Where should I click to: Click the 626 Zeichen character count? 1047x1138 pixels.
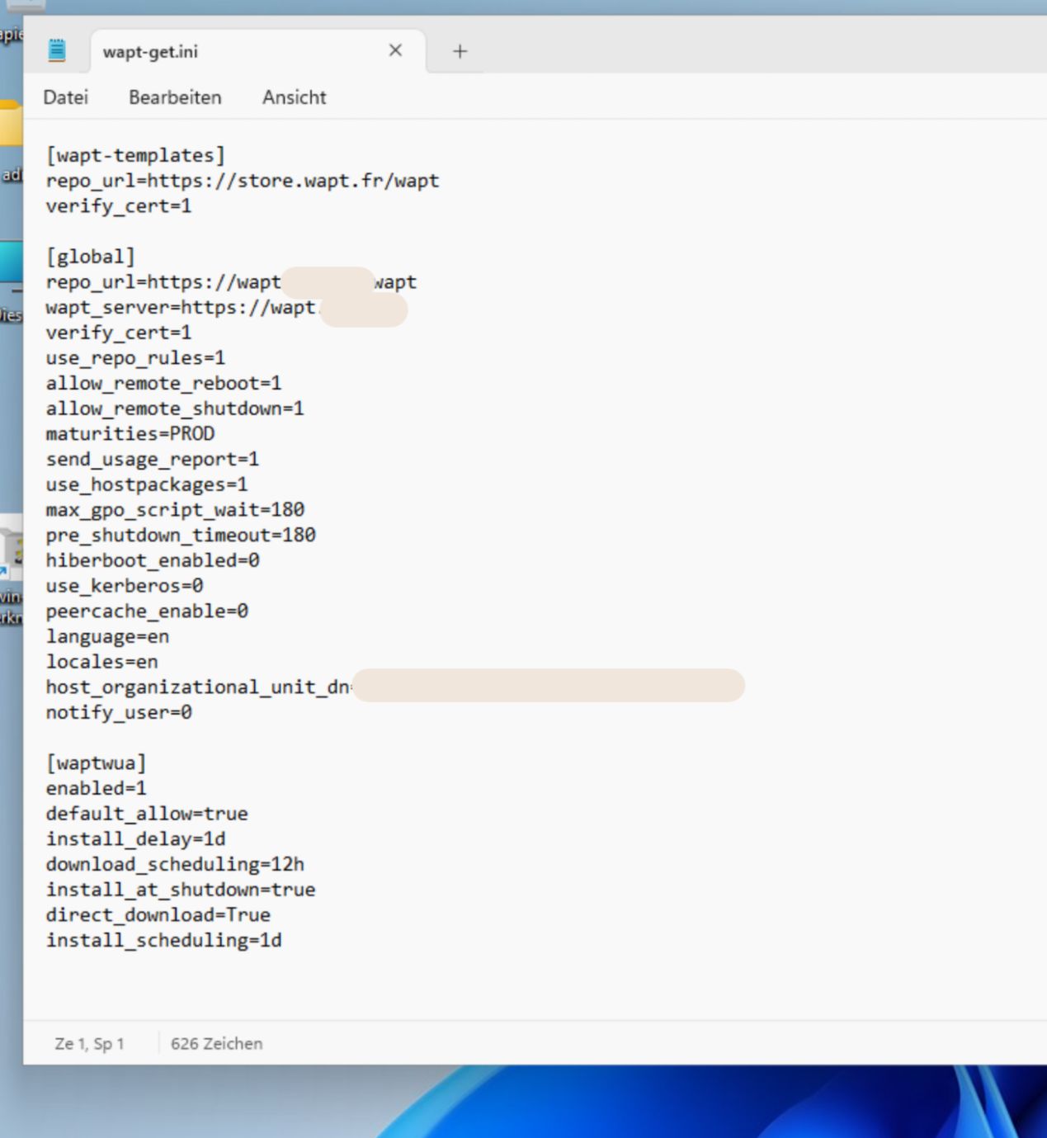click(x=216, y=1044)
